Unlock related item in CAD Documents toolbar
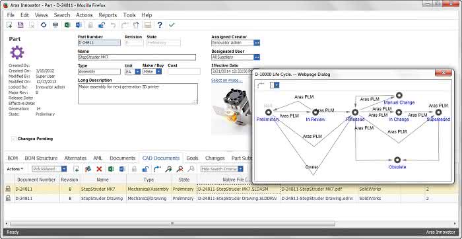The image size is (462, 239). click(x=145, y=169)
